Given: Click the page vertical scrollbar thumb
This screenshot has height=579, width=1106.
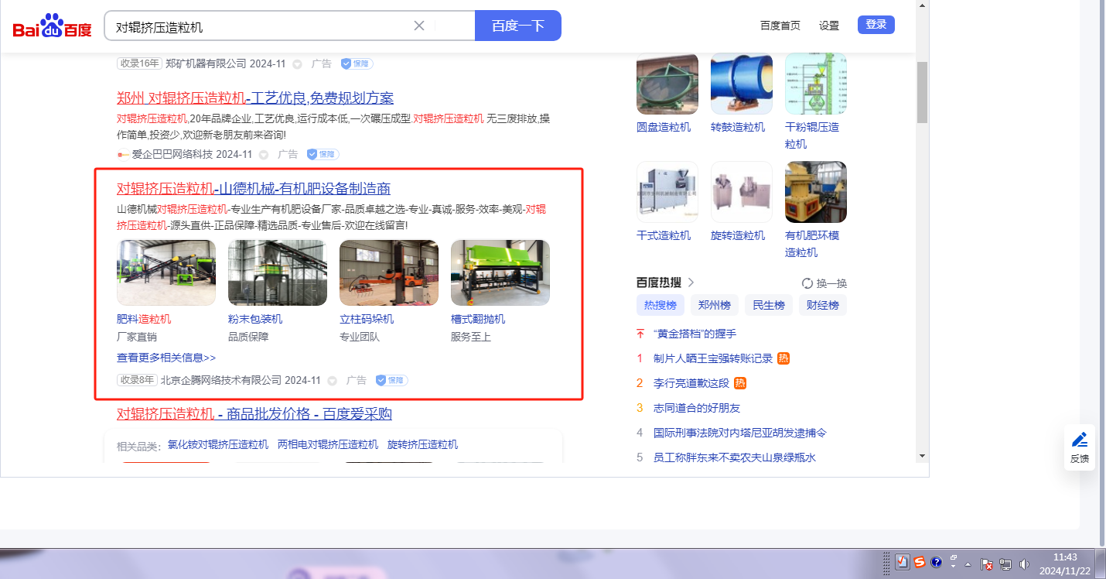Looking at the screenshot, I should 922,93.
